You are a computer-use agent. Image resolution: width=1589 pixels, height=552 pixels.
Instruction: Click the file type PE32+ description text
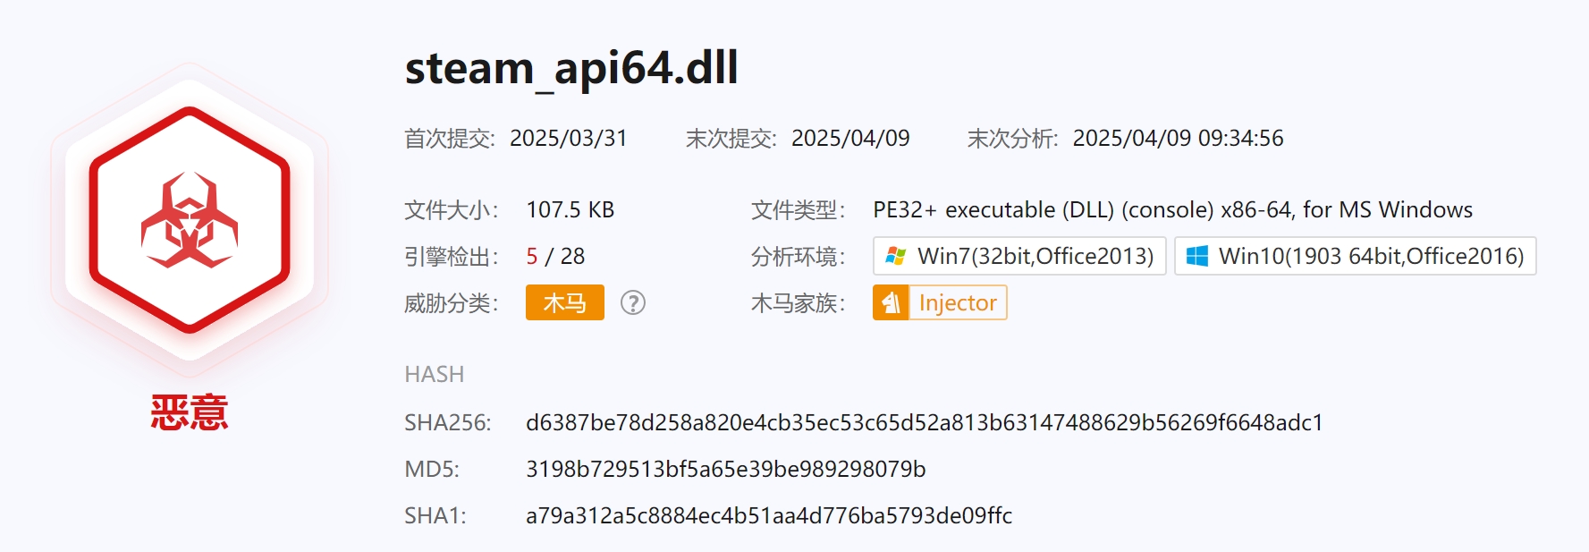1172,209
